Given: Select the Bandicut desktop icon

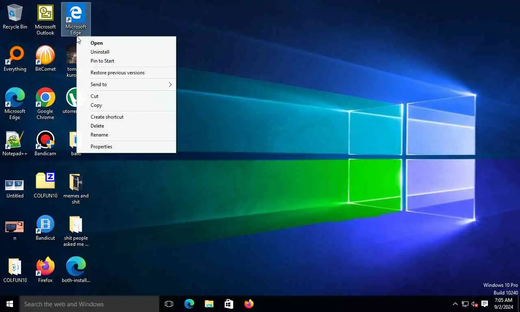Looking at the screenshot, I should point(45,228).
